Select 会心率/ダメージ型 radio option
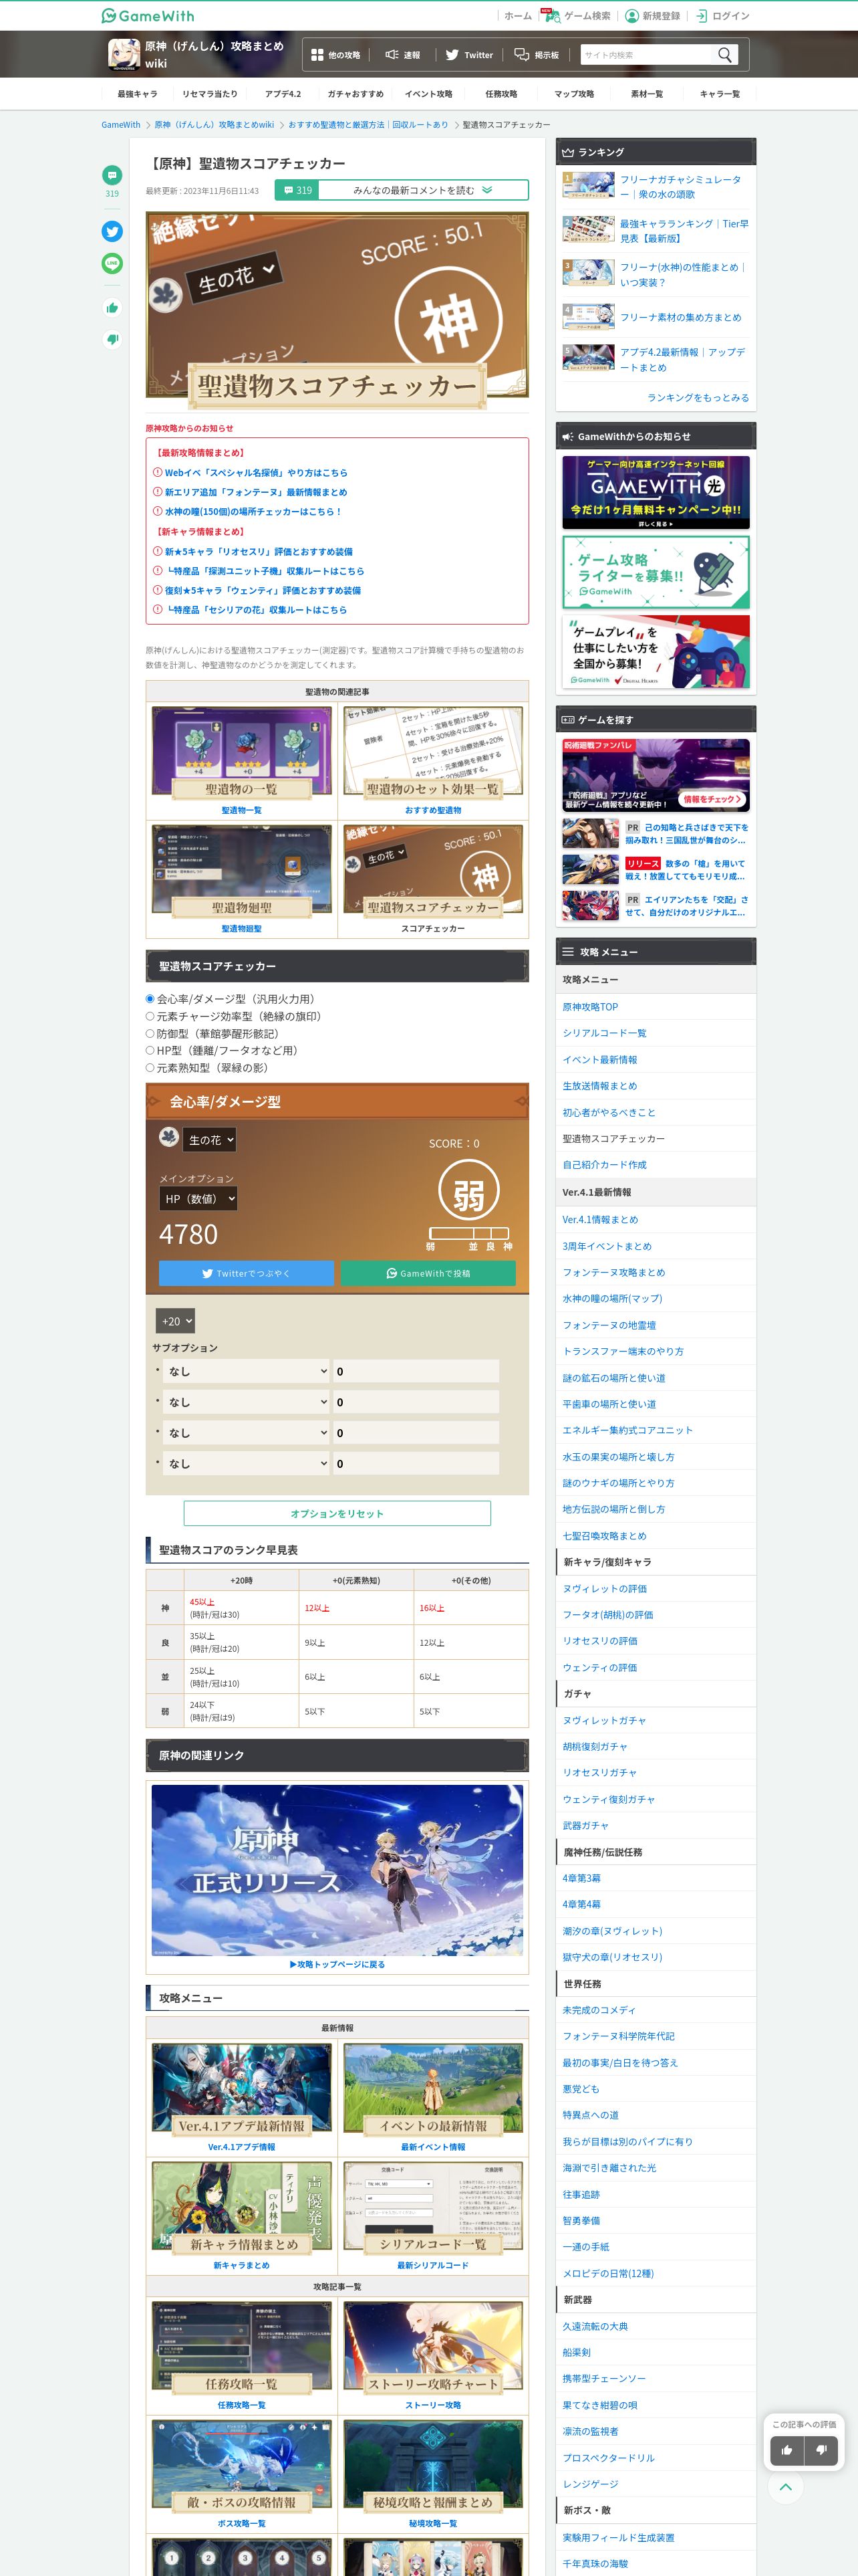This screenshot has width=858, height=2576. [x=150, y=998]
